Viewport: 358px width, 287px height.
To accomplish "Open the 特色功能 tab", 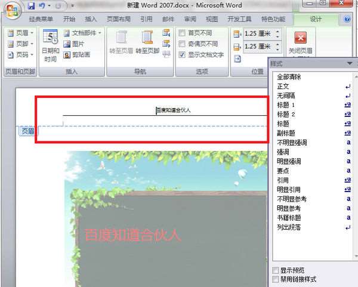I will (x=273, y=19).
